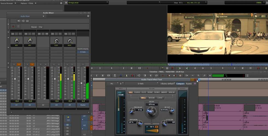268x136 pixels.
Task: Click the Diffusion knob
Action: tap(139, 123)
